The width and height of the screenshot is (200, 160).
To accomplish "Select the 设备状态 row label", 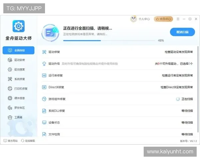I will coord(54,122).
